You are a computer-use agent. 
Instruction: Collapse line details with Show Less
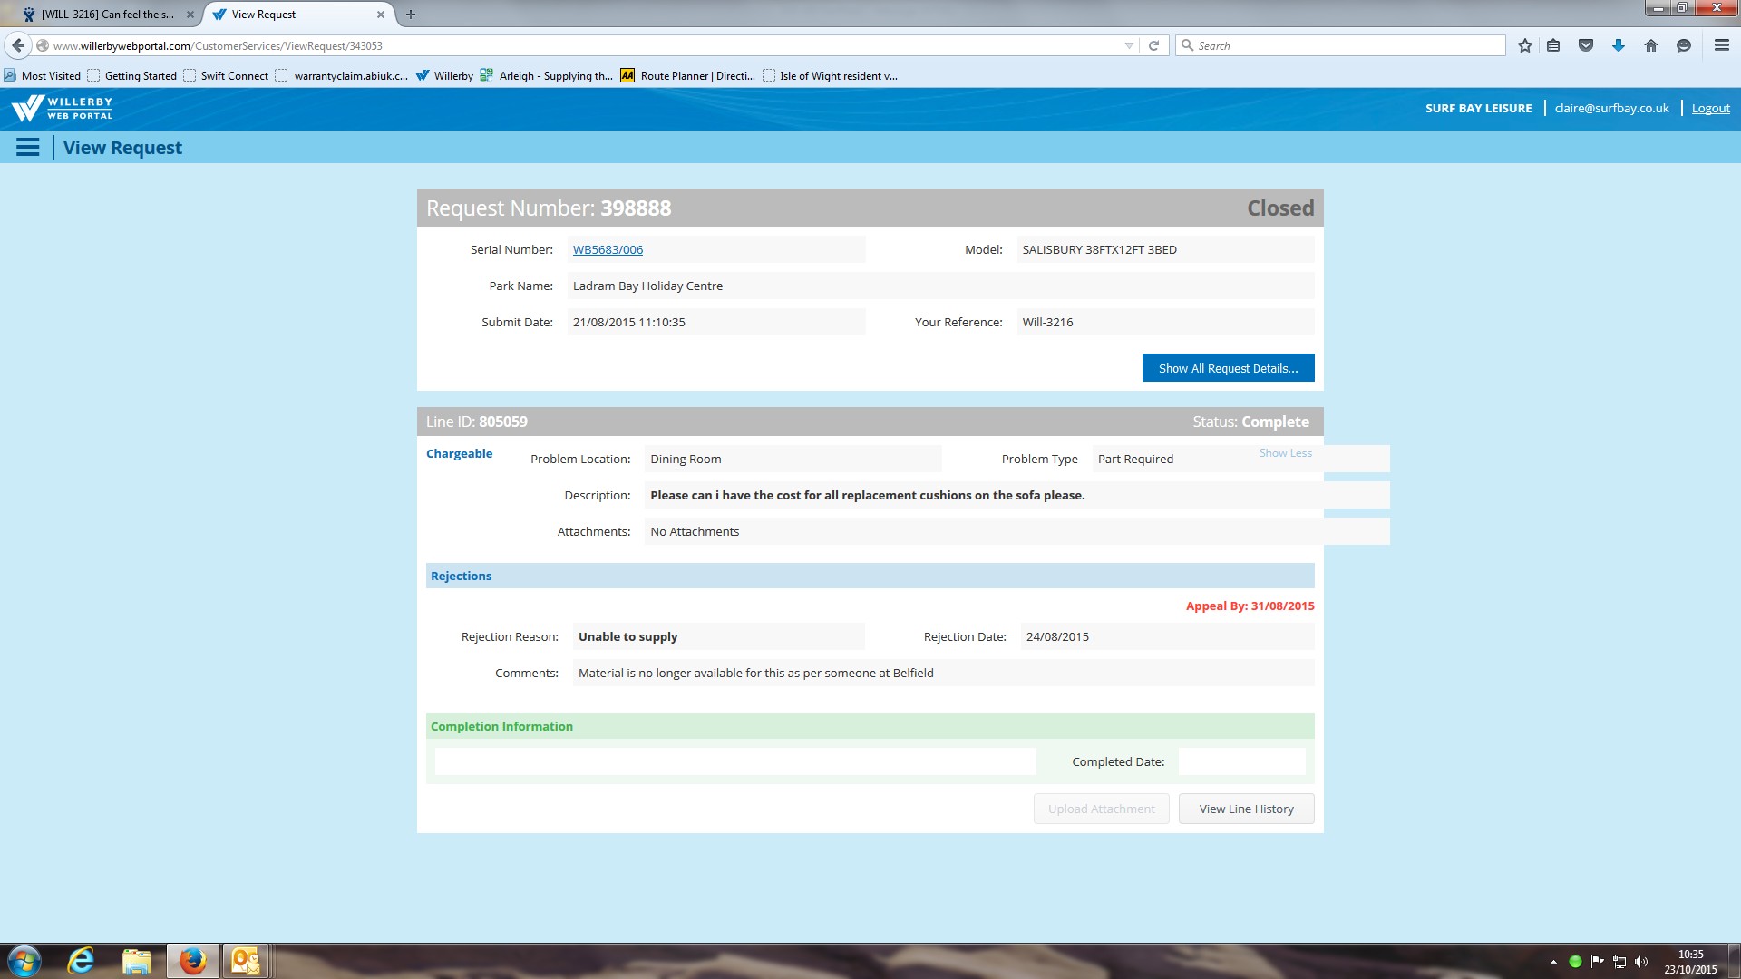pyautogui.click(x=1285, y=453)
